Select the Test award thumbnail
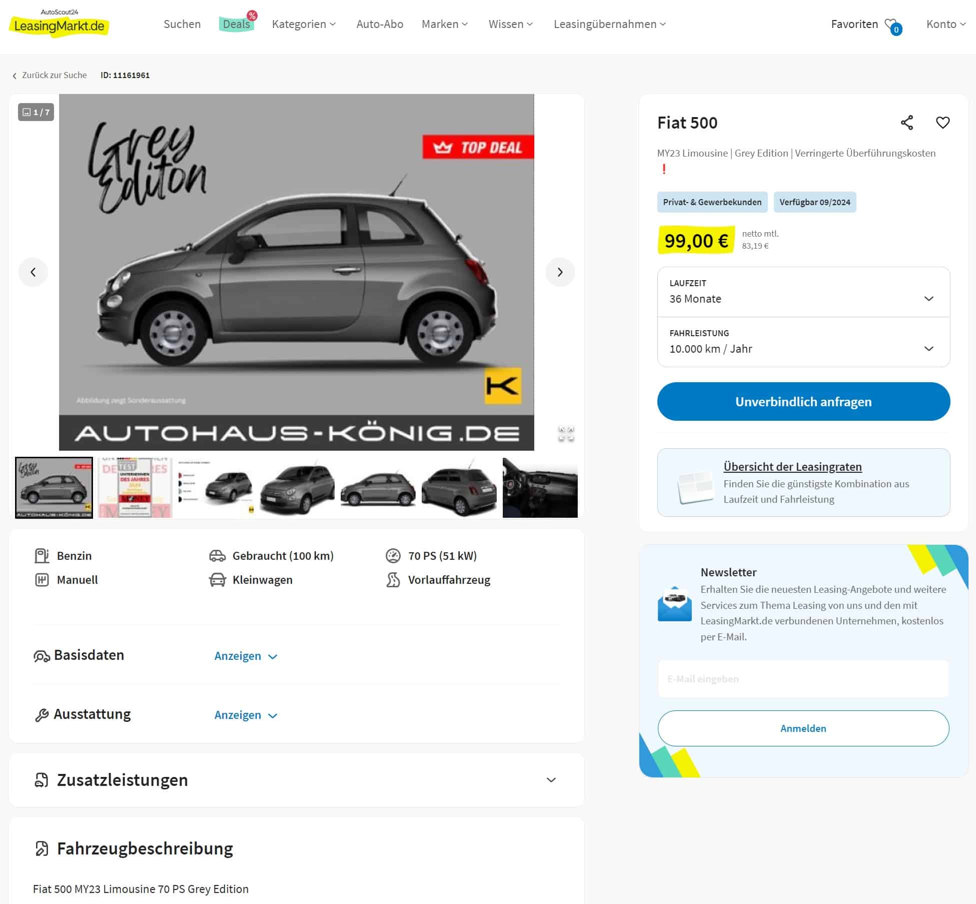This screenshot has height=904, width=976. click(x=135, y=487)
